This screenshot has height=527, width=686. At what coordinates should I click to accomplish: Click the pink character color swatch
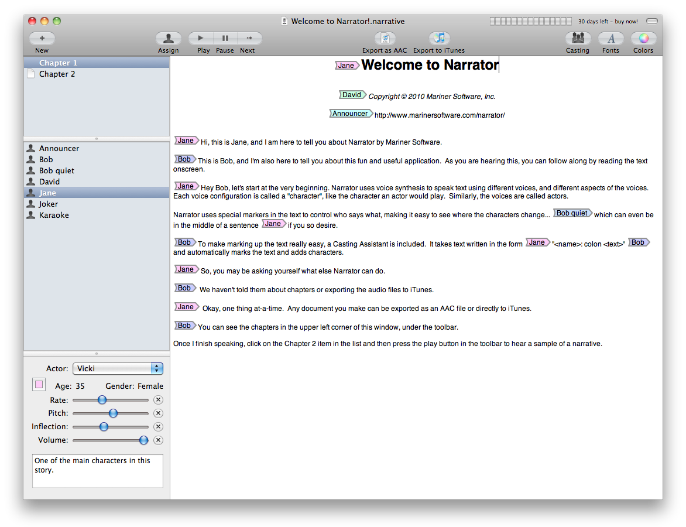coord(39,385)
